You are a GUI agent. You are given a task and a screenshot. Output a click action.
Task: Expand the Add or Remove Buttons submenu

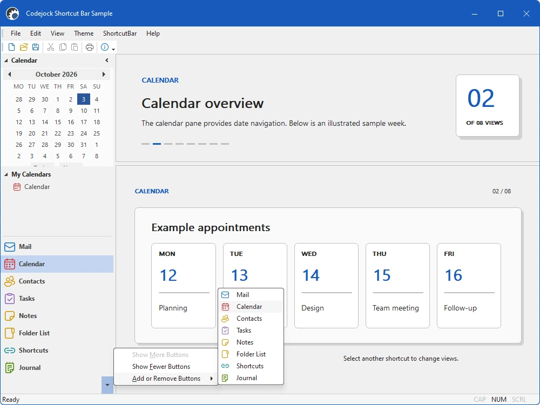166,379
